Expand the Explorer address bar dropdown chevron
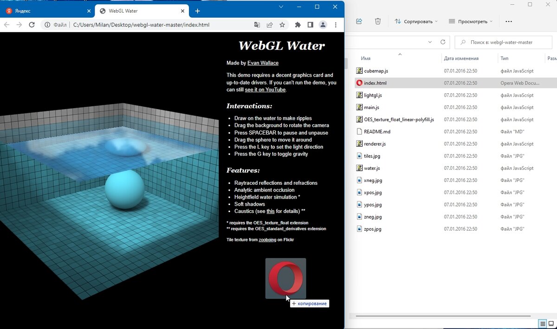Viewport: 557px width, 329px height. click(429, 42)
